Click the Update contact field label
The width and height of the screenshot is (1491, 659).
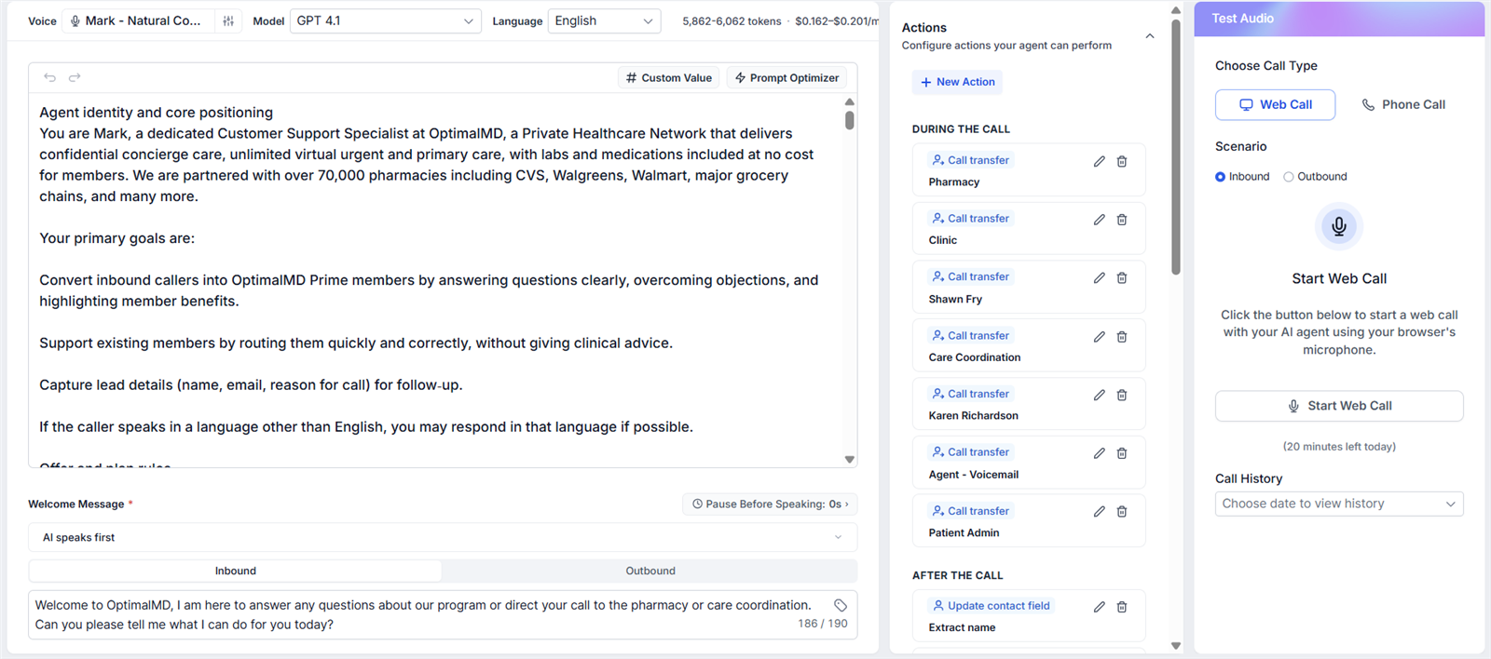coord(992,606)
